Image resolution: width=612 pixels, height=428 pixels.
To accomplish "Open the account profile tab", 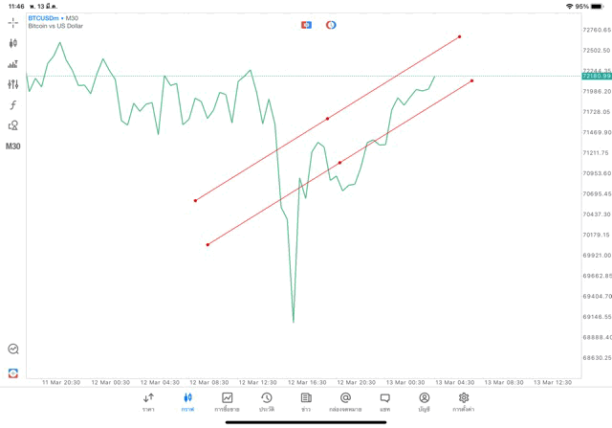I will tap(425, 402).
